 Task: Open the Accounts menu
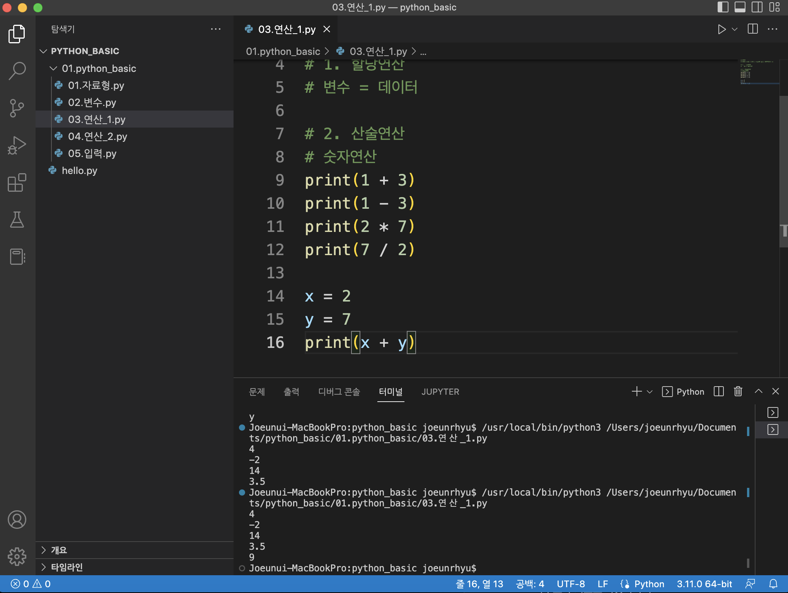click(17, 520)
